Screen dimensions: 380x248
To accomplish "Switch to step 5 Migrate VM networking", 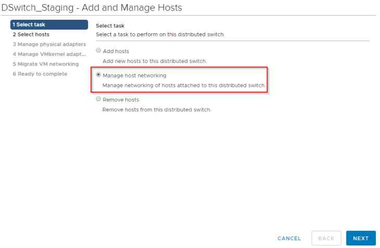I will pos(45,64).
